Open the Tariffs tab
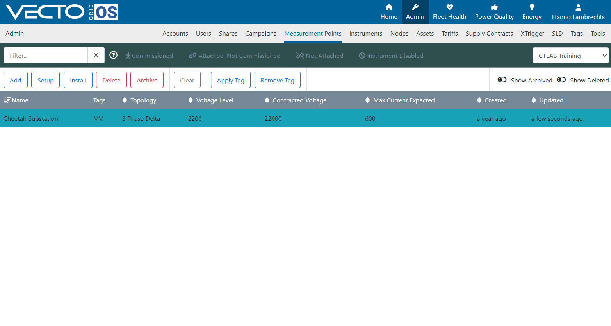 (450, 34)
